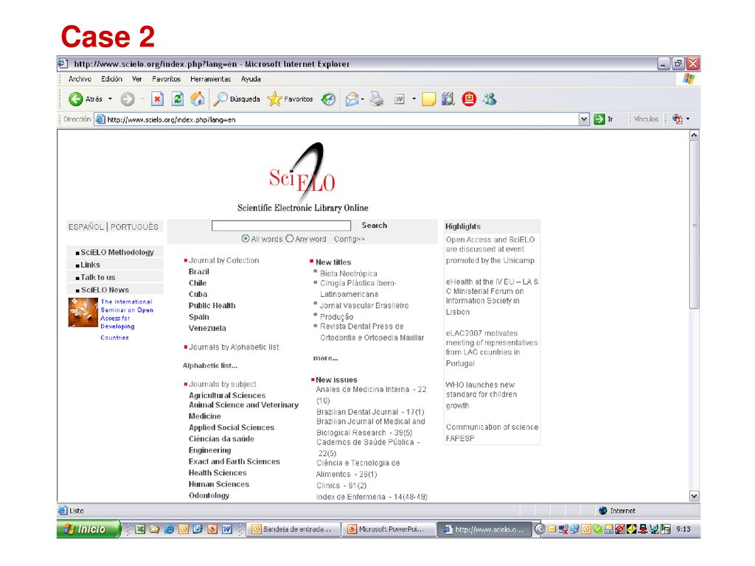Open SciELO Methodology link
The height and width of the screenshot is (566, 755).
coord(117,252)
